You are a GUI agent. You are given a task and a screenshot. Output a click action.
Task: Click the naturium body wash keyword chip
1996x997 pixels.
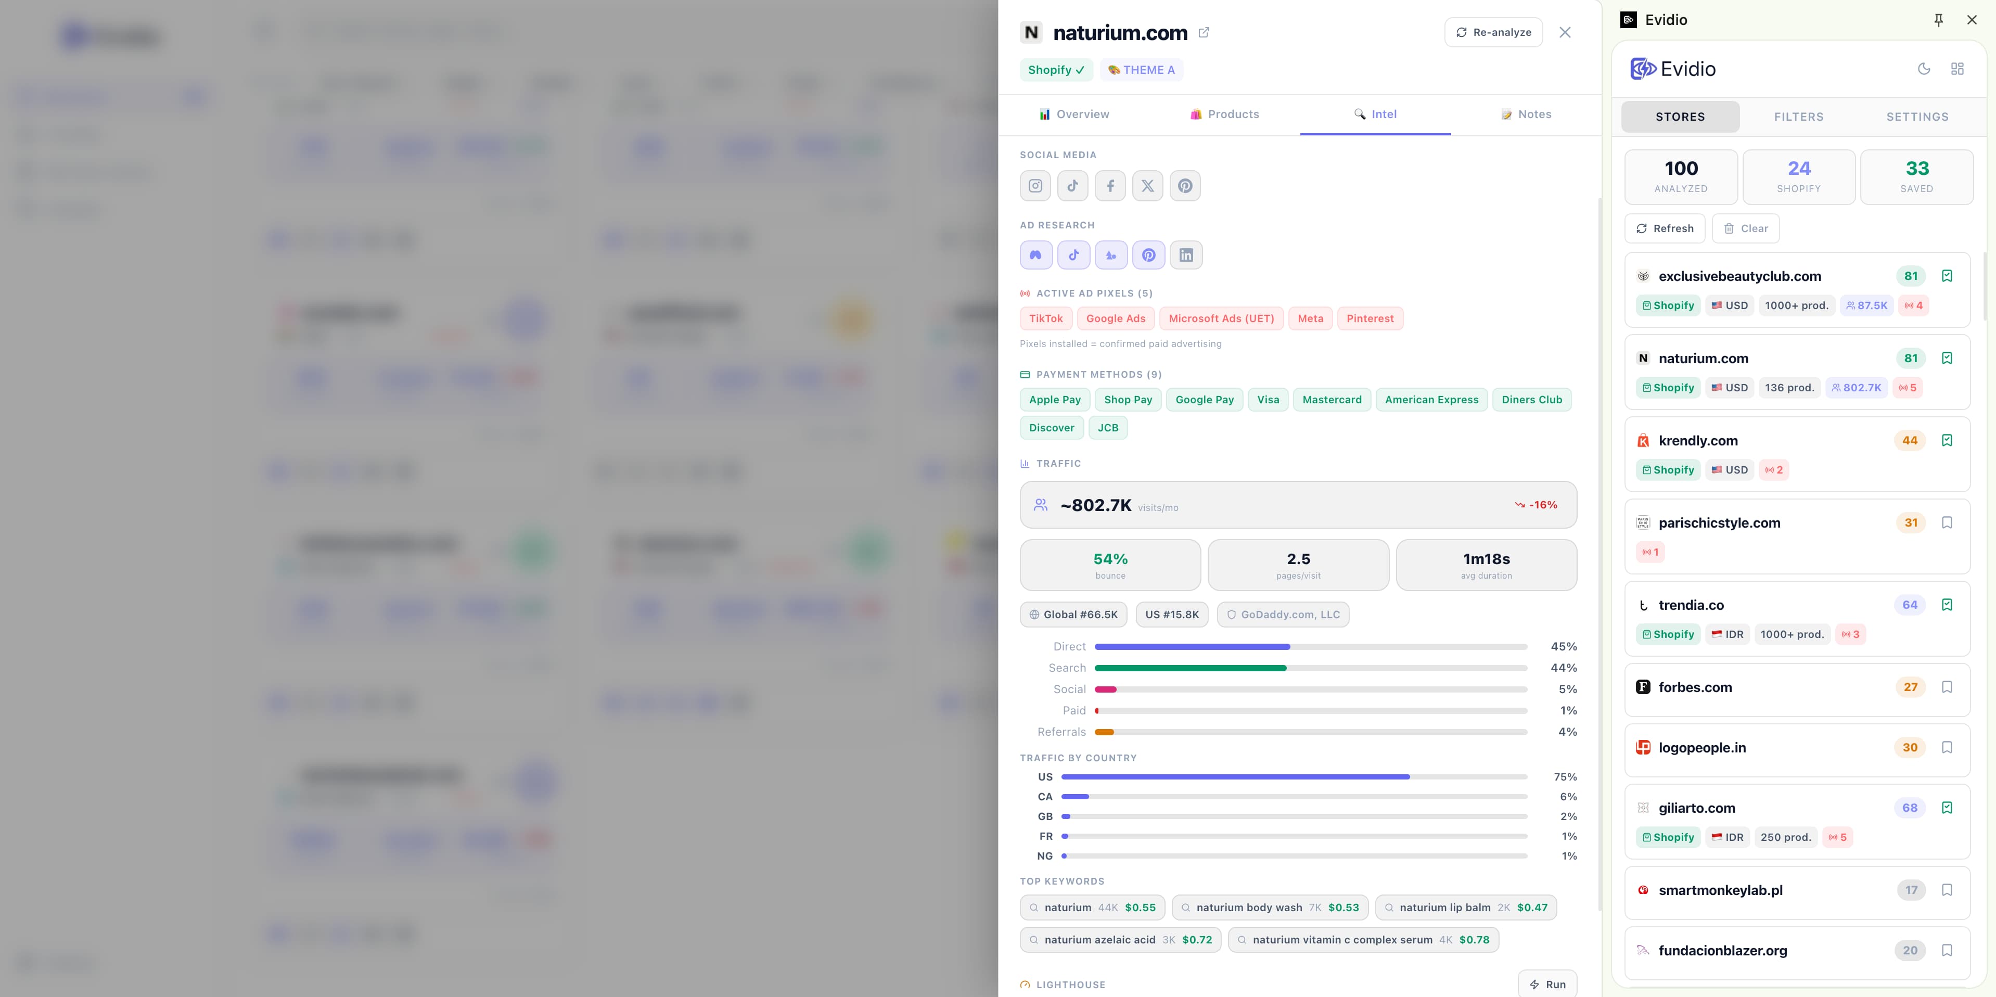click(x=1270, y=907)
